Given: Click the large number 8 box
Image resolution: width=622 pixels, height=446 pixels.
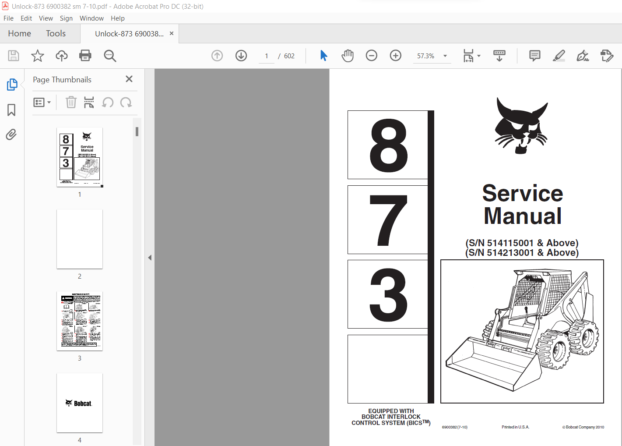Looking at the screenshot, I should (x=388, y=145).
